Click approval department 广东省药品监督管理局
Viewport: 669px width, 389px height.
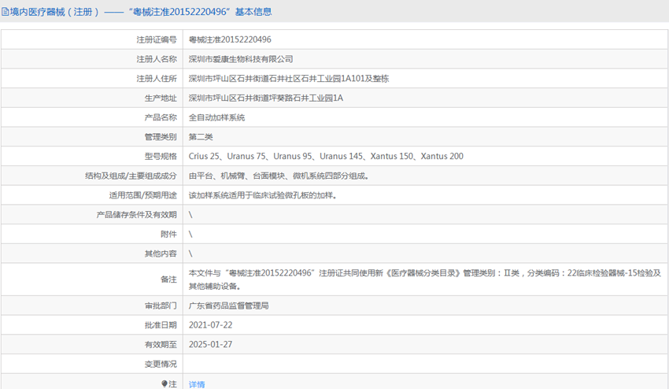point(229,306)
